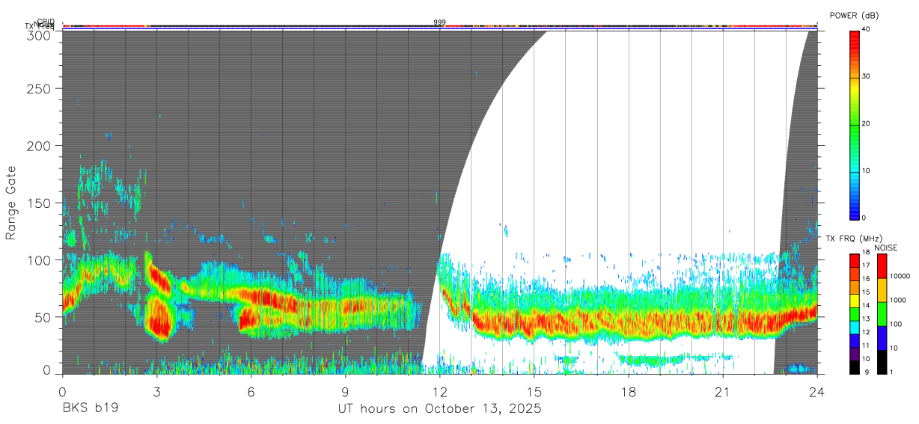Click the '9' UT hour axis label
The height and width of the screenshot is (424, 919).
point(345,391)
